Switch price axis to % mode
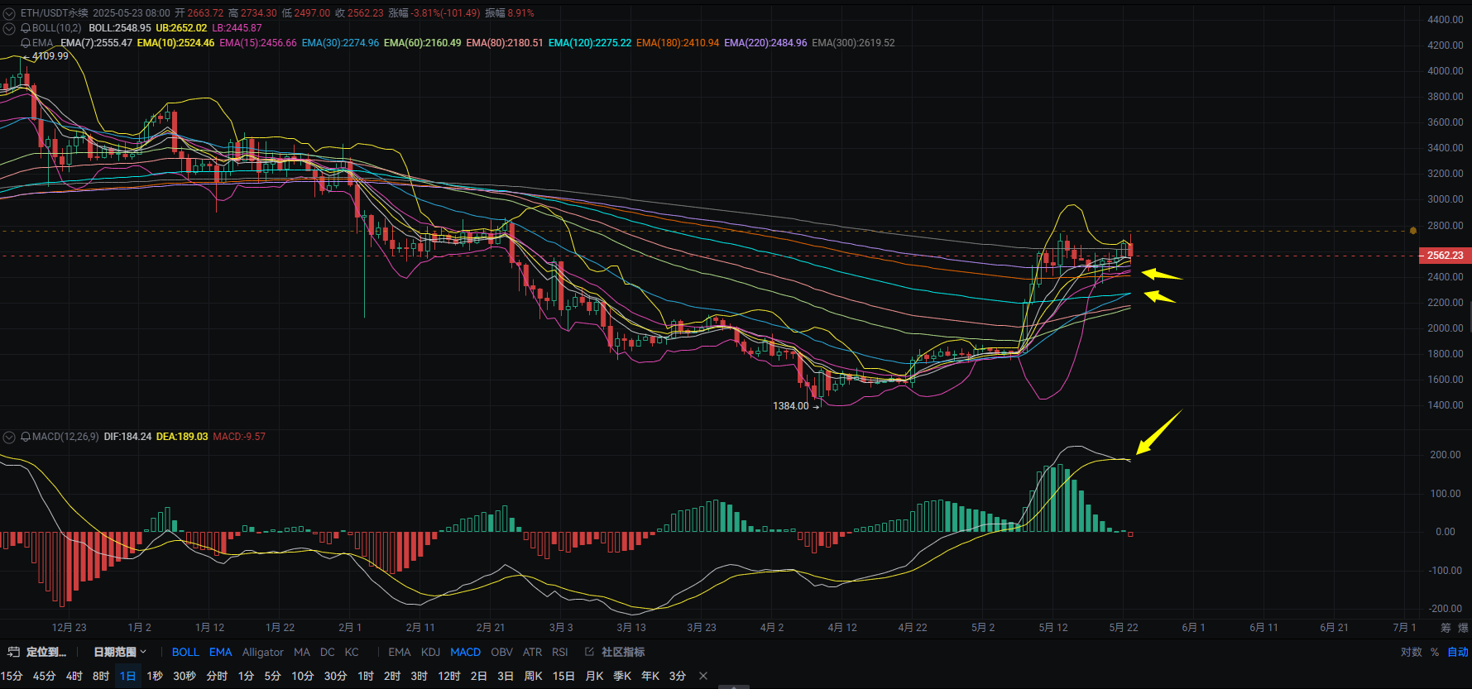Screen dimensions: 1472x689 (x=1435, y=652)
